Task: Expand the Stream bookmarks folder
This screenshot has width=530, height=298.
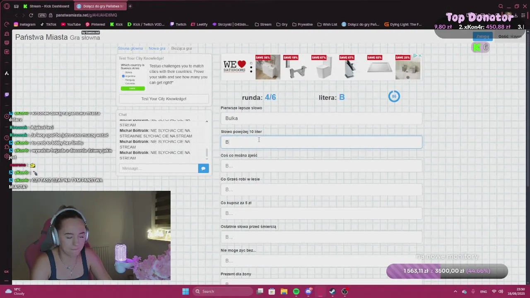Action: (x=263, y=24)
